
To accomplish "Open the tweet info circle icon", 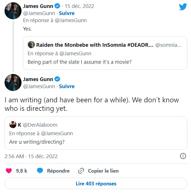I will (x=183, y=156).
